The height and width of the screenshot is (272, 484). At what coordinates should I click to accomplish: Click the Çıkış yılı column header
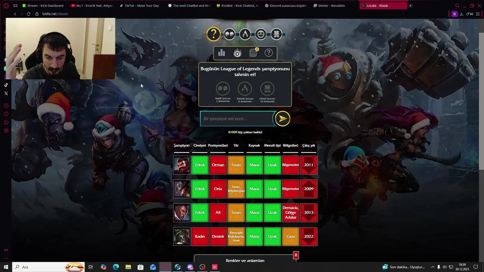click(309, 145)
